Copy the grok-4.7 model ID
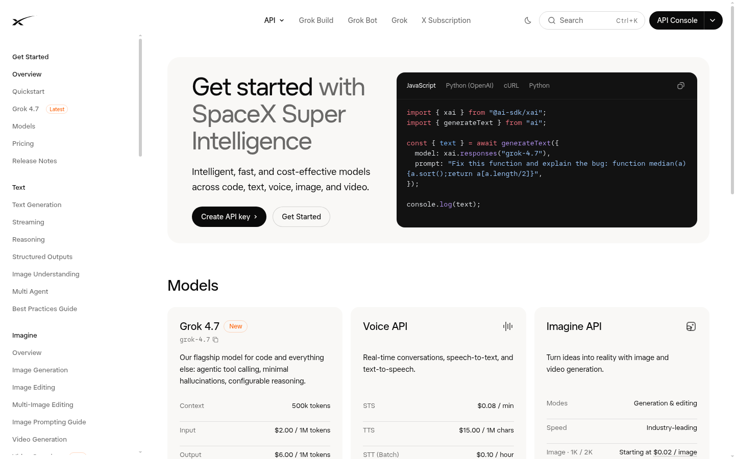 pyautogui.click(x=215, y=340)
